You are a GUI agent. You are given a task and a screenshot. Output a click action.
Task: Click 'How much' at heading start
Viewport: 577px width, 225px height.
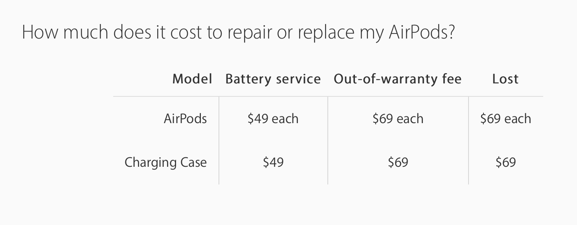point(65,32)
